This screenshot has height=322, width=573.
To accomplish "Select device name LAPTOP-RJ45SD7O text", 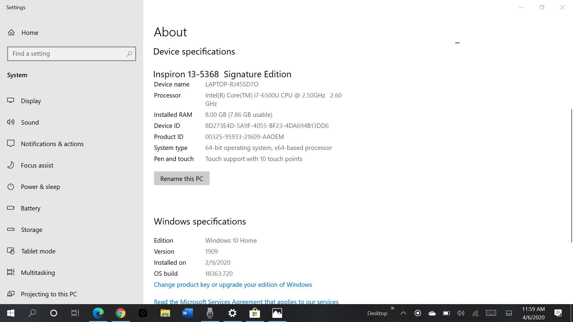I will click(x=232, y=84).
